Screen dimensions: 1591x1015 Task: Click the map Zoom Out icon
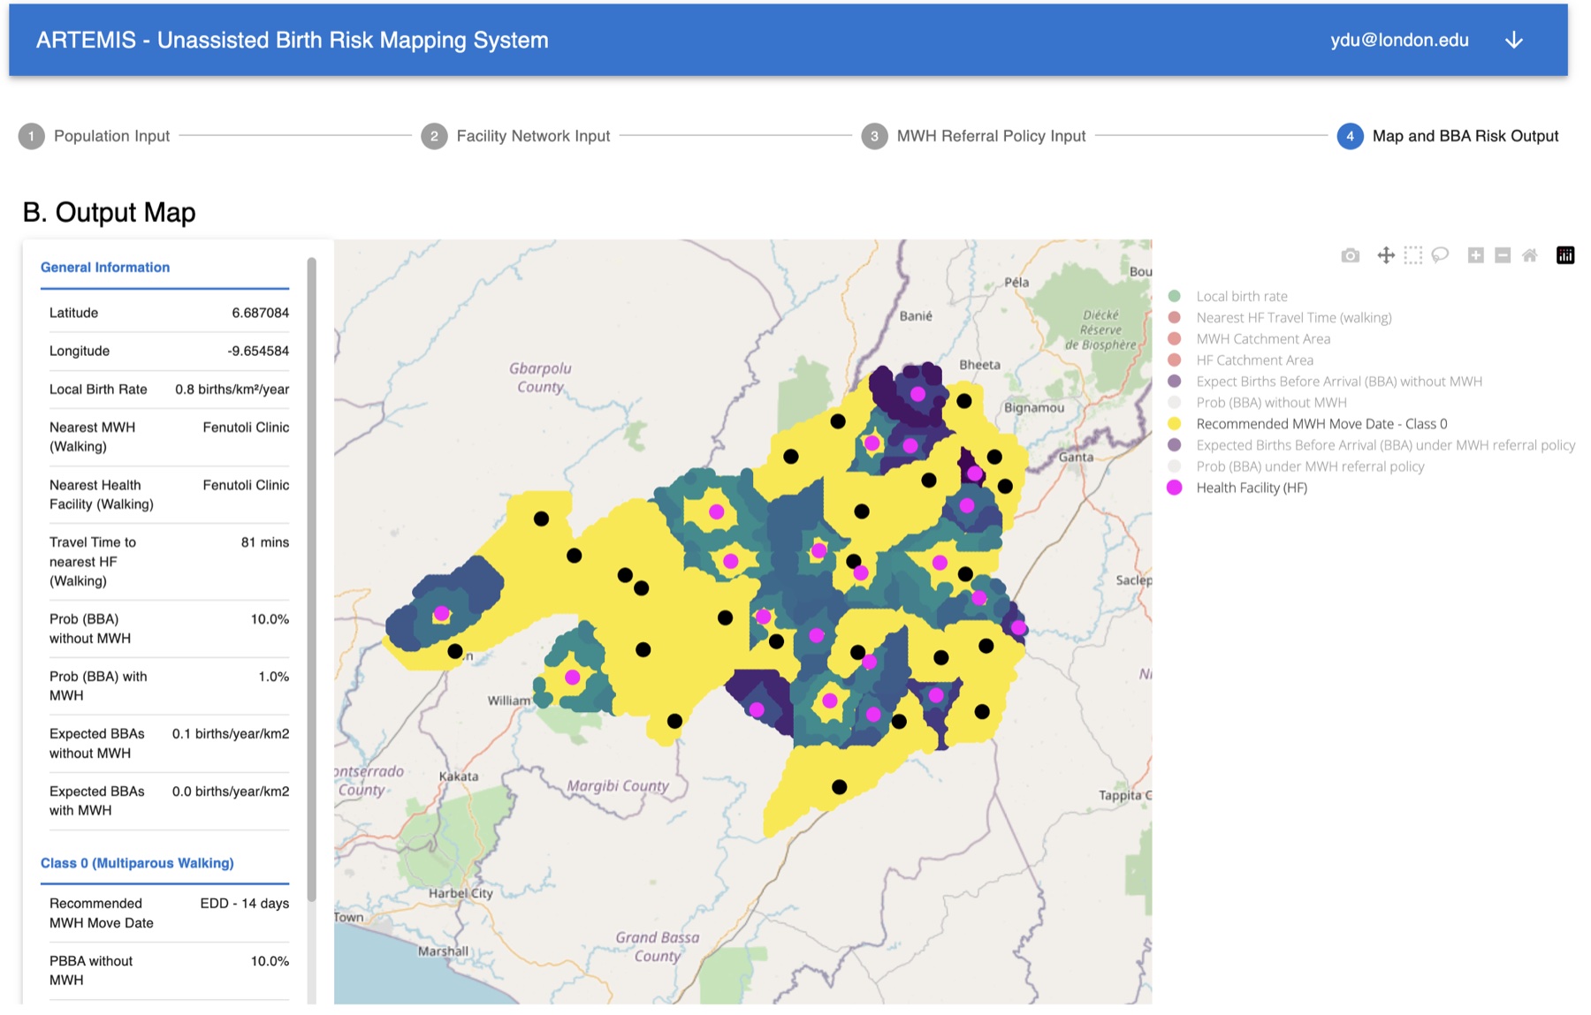1503,255
